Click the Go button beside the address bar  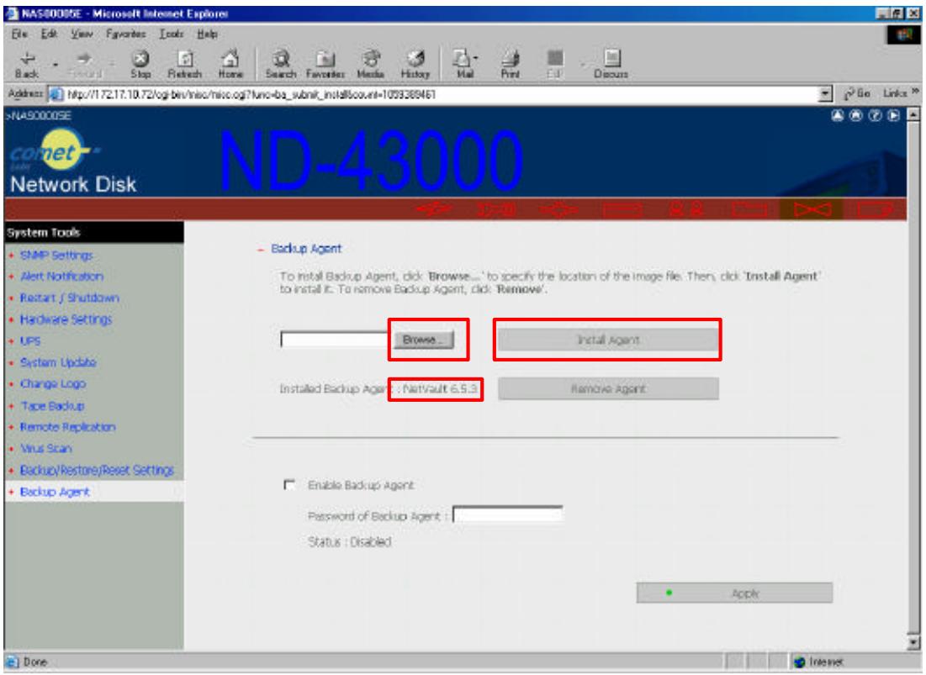tap(857, 93)
